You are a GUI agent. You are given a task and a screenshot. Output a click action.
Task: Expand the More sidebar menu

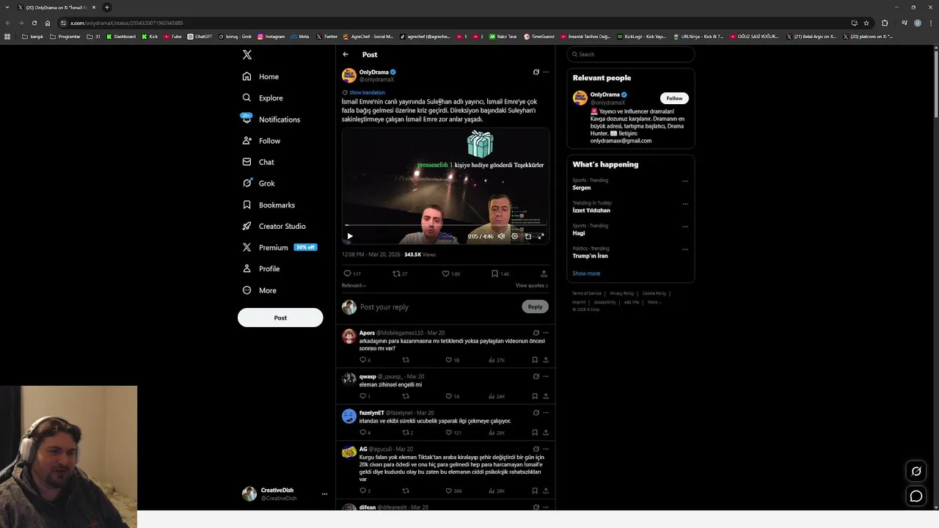click(260, 290)
